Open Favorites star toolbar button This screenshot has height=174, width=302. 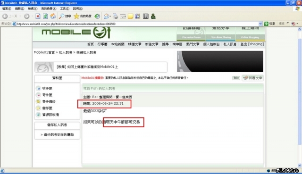(83, 16)
